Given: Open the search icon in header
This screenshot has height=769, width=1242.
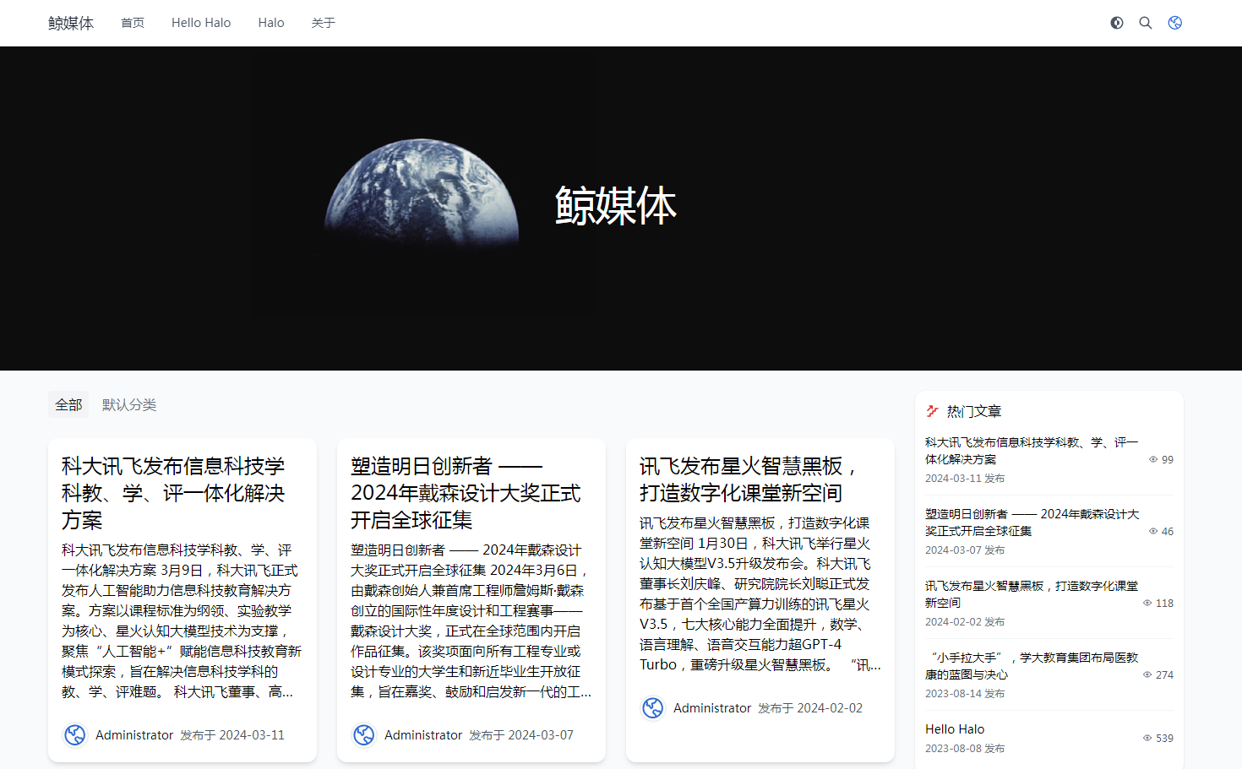Looking at the screenshot, I should (1146, 23).
